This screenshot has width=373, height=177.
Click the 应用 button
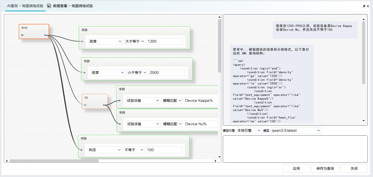[296, 168]
